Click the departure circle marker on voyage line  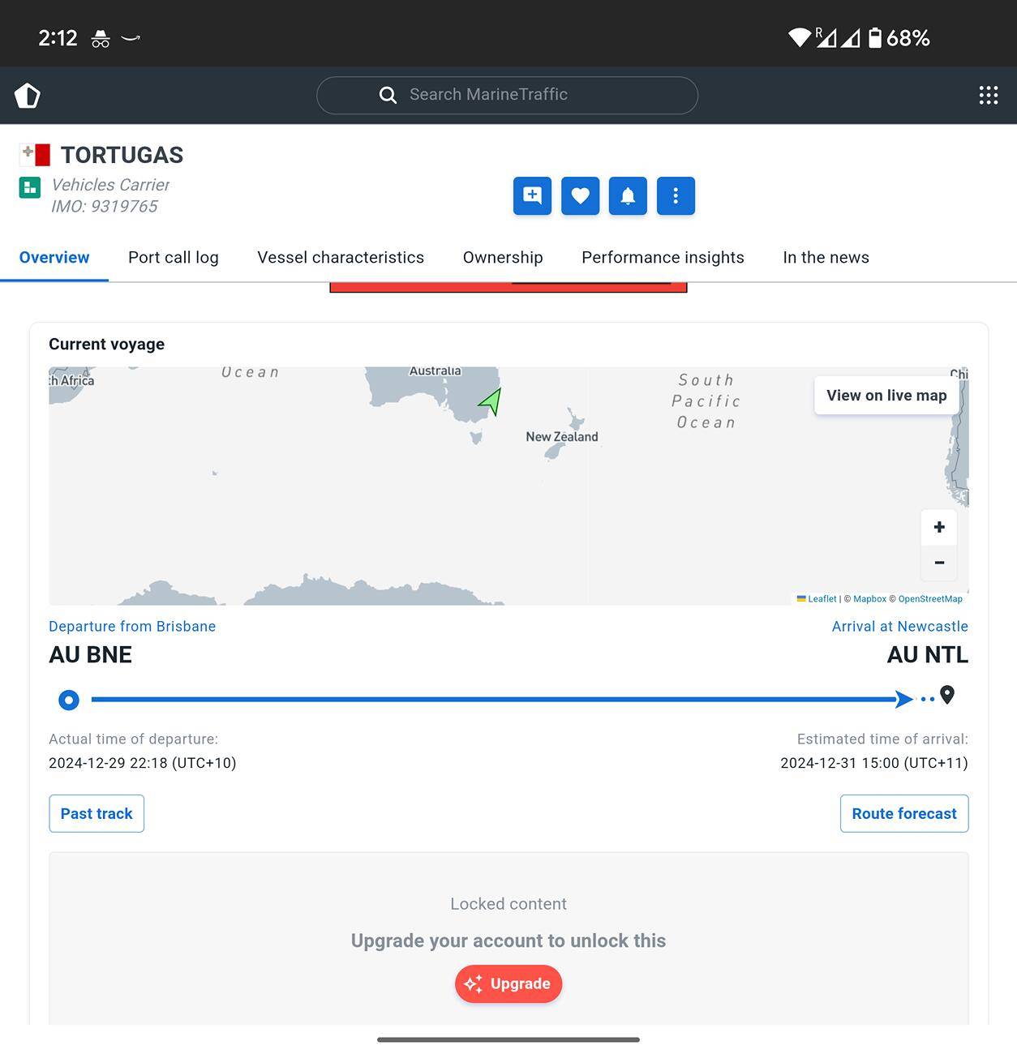(x=69, y=700)
